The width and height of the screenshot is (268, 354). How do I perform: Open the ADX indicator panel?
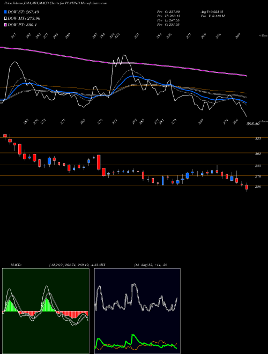pyautogui.click(x=137, y=311)
